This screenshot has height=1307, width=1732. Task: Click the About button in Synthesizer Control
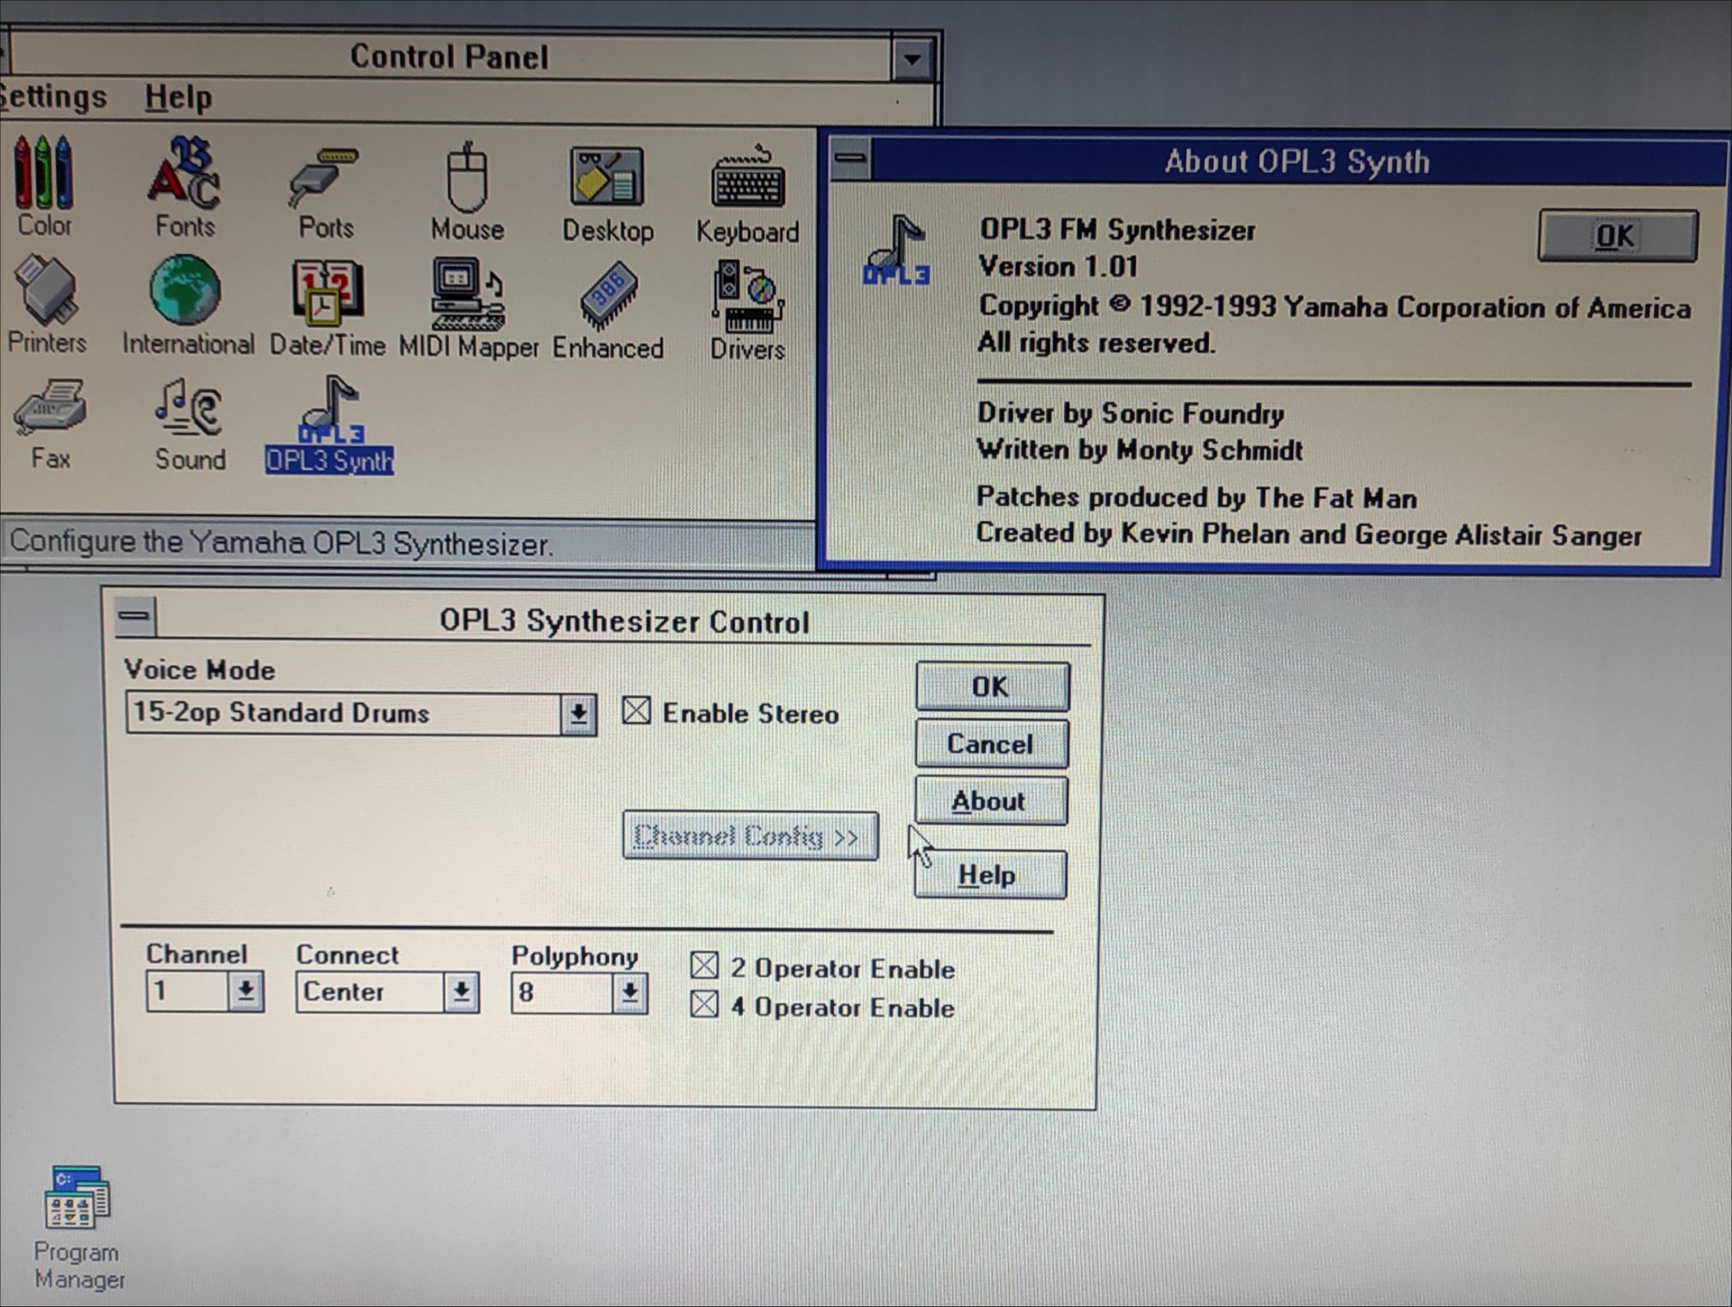pyautogui.click(x=990, y=801)
